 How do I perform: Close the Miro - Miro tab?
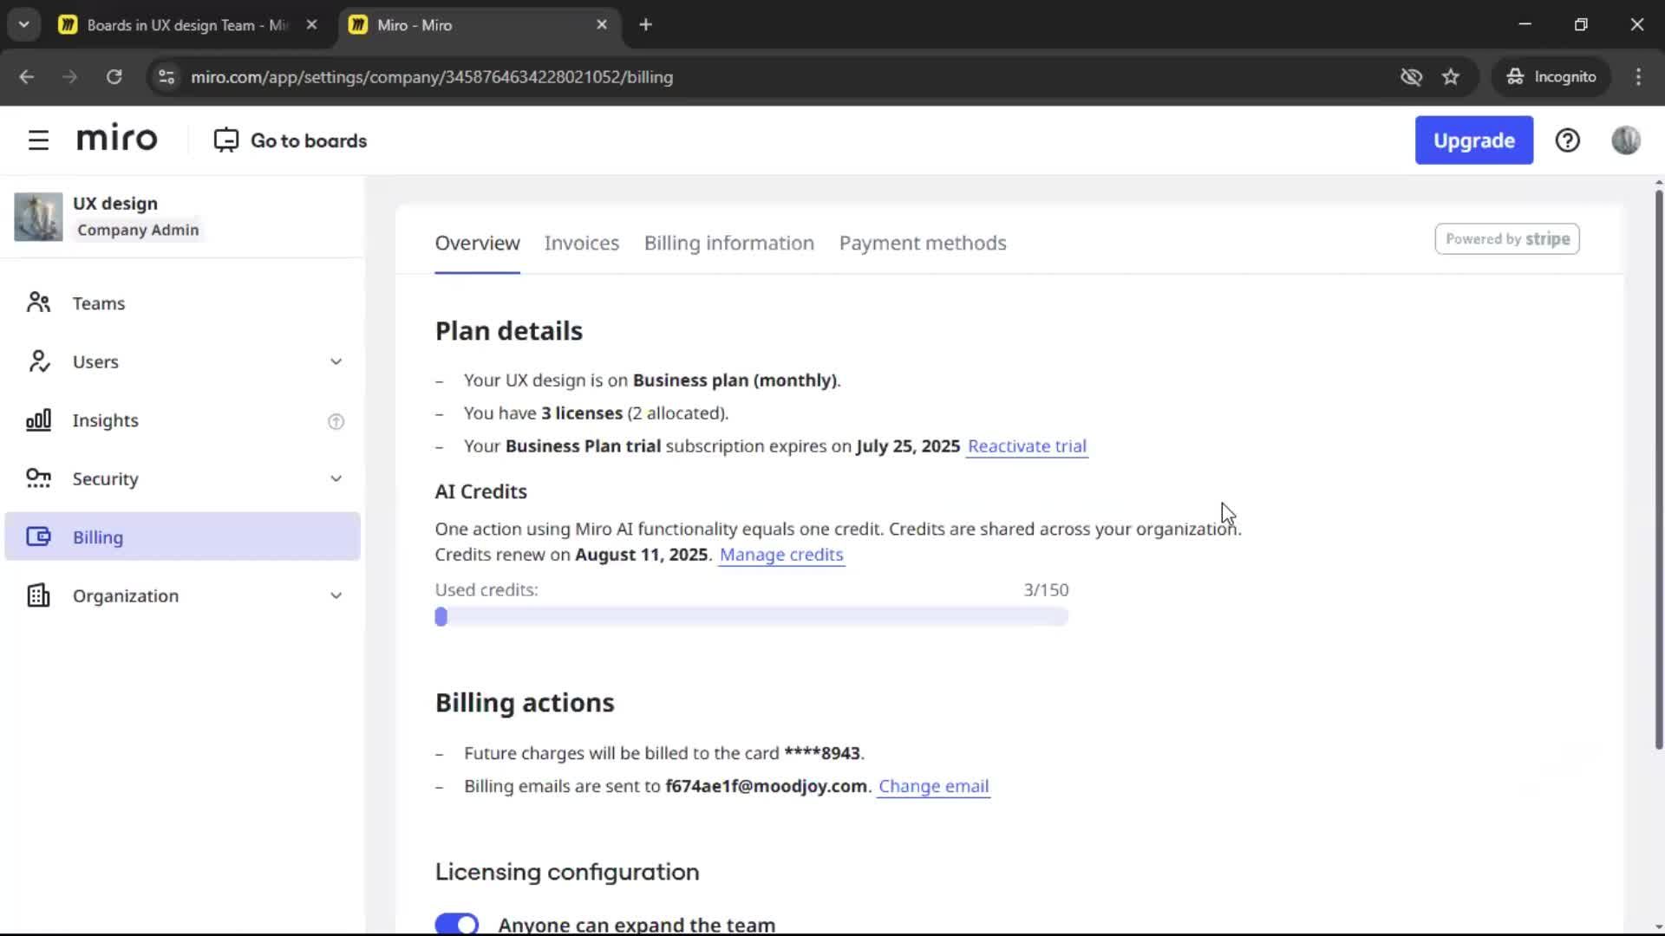[x=602, y=24]
